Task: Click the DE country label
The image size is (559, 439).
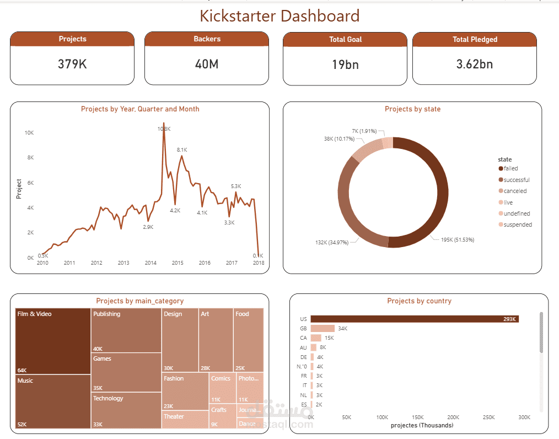Action: pos(303,357)
